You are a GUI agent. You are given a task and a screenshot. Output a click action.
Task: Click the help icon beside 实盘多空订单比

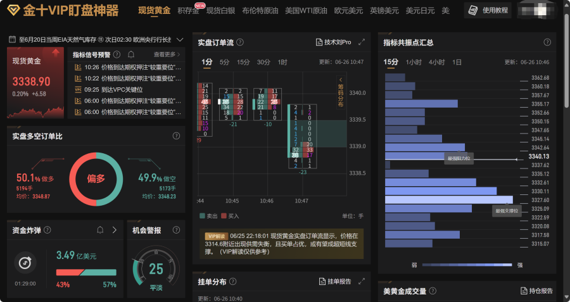(x=176, y=136)
